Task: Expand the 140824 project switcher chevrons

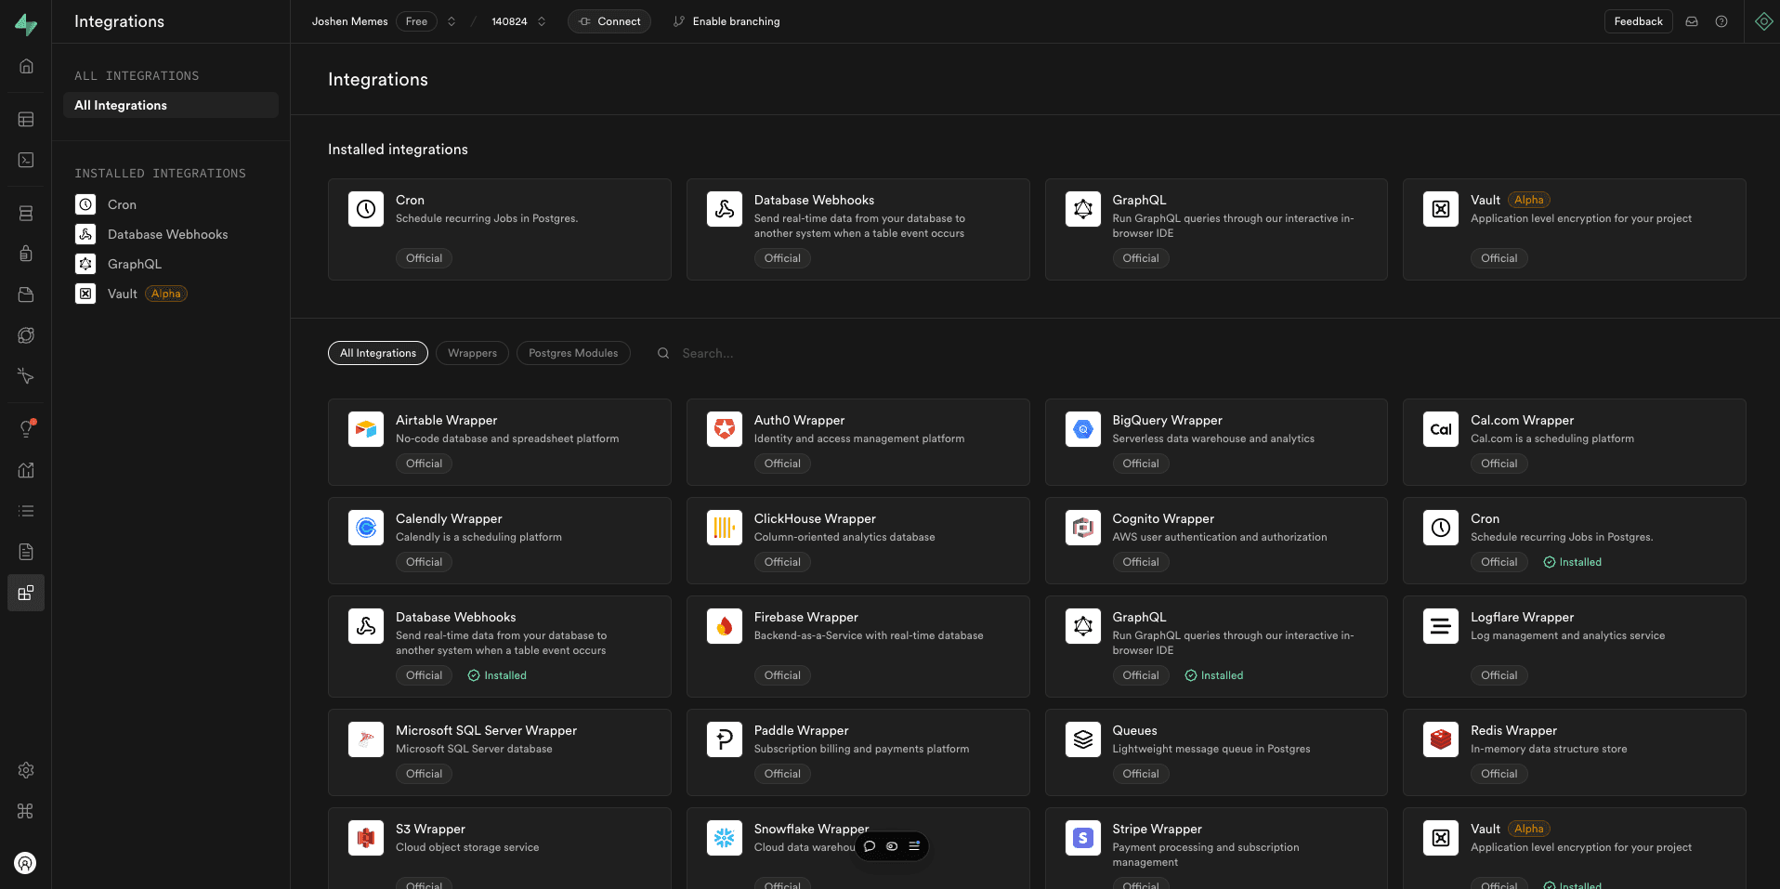Action: pos(542,21)
